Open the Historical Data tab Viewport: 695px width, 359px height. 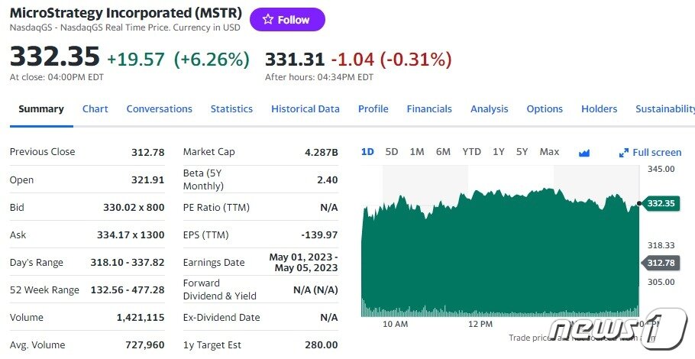(x=305, y=109)
